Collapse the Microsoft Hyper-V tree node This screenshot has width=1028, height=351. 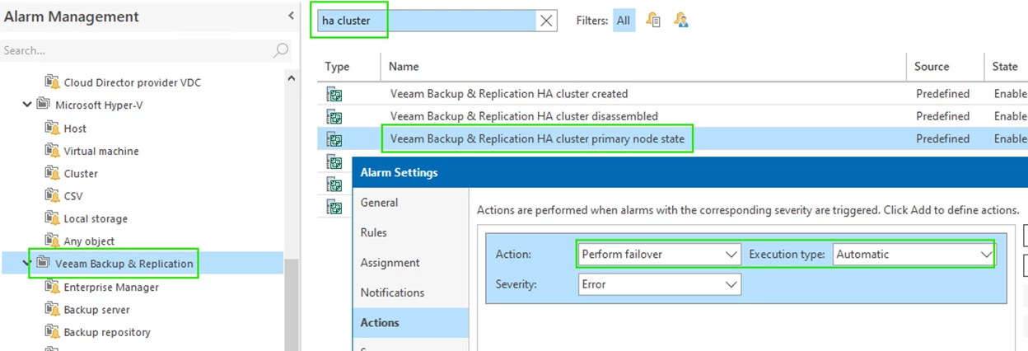click(x=27, y=105)
